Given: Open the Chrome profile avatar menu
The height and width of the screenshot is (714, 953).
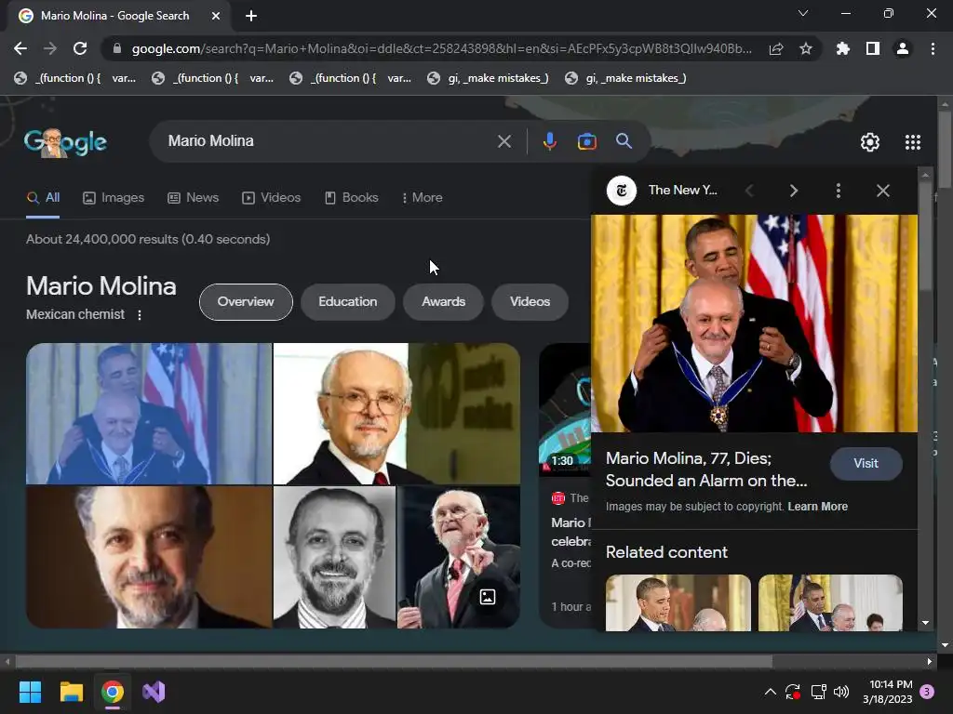Looking at the screenshot, I should (x=903, y=48).
